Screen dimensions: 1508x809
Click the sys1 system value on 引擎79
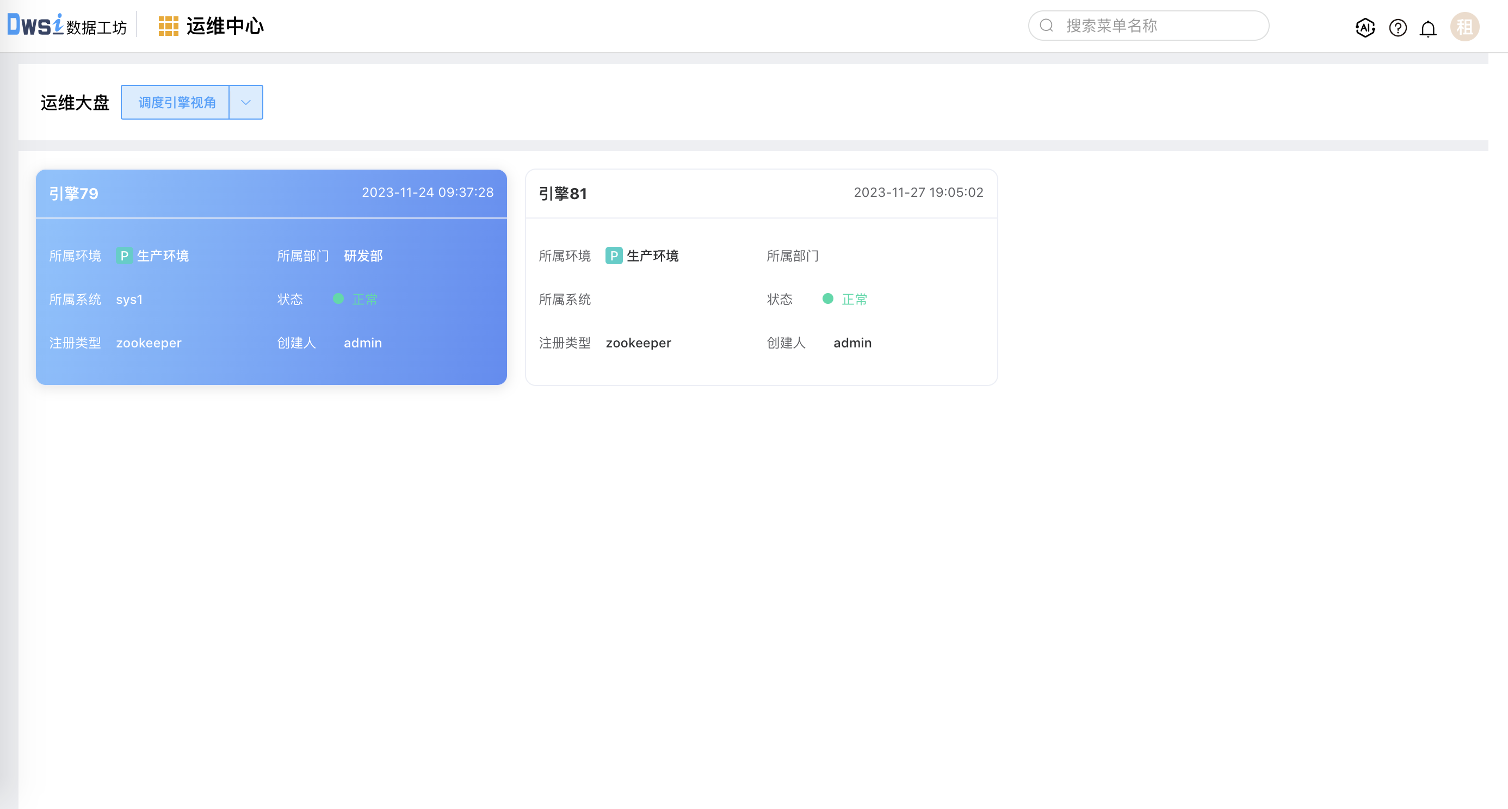pos(129,299)
